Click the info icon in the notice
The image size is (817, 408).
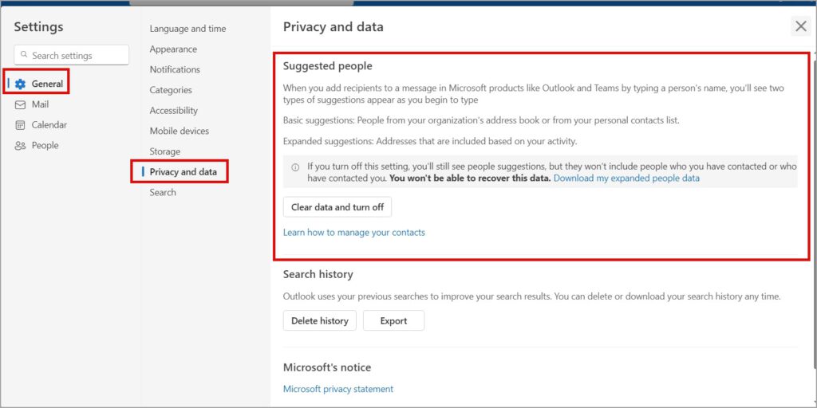pyautogui.click(x=295, y=167)
